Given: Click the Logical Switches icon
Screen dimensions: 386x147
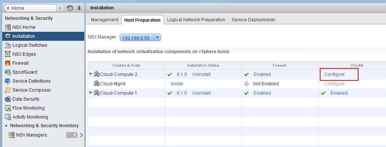Looking at the screenshot, I should [x=8, y=45].
